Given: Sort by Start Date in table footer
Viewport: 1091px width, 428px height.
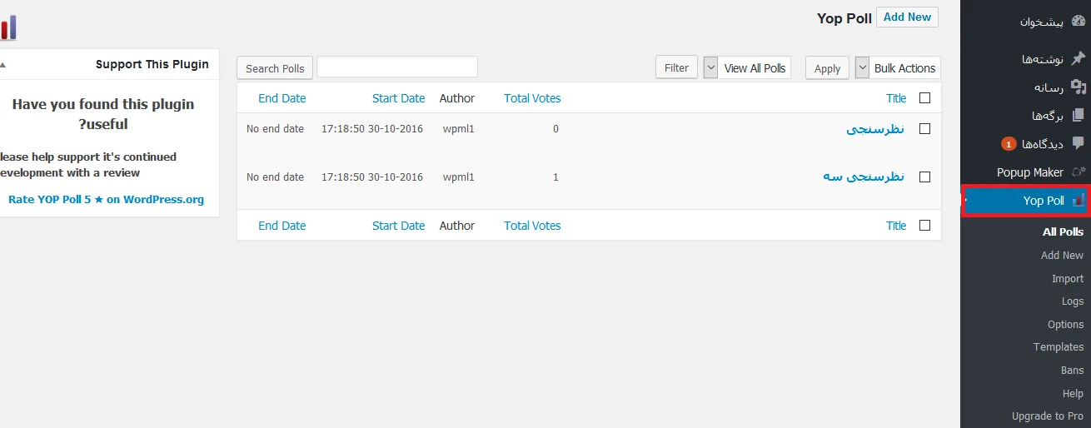Looking at the screenshot, I should click(x=398, y=226).
